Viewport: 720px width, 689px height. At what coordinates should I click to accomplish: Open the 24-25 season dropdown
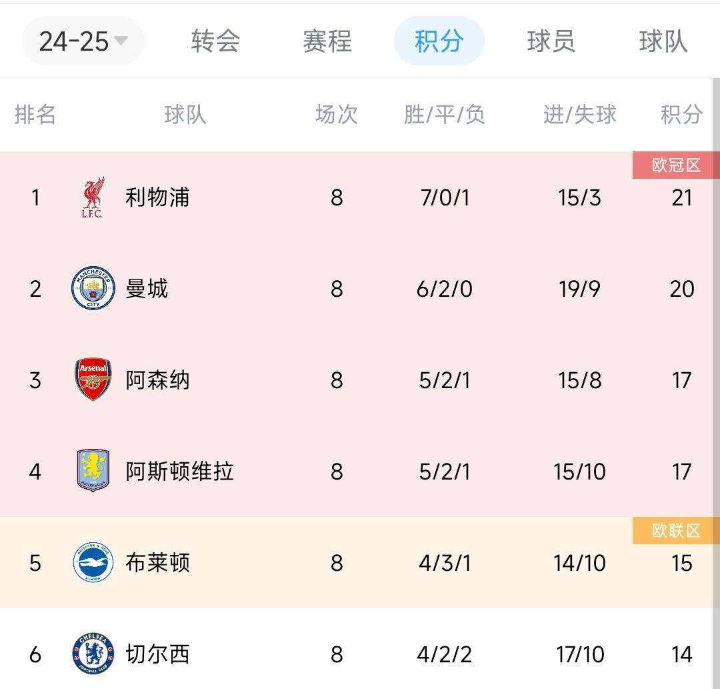83,41
